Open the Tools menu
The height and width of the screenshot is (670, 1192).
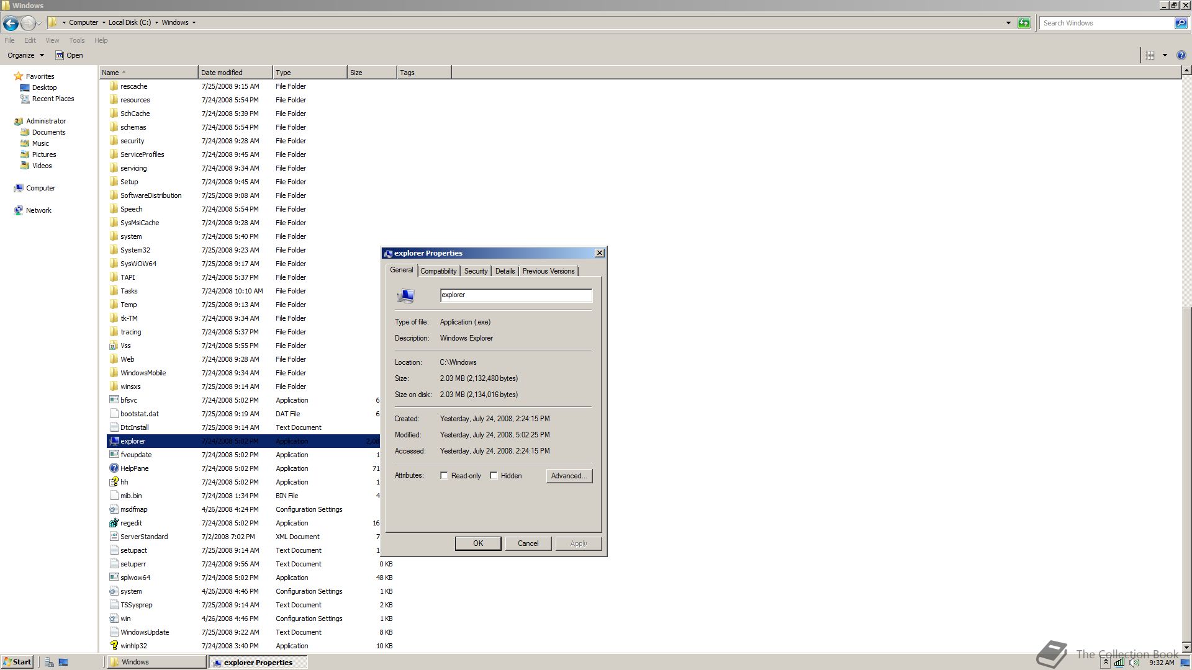[77, 40]
